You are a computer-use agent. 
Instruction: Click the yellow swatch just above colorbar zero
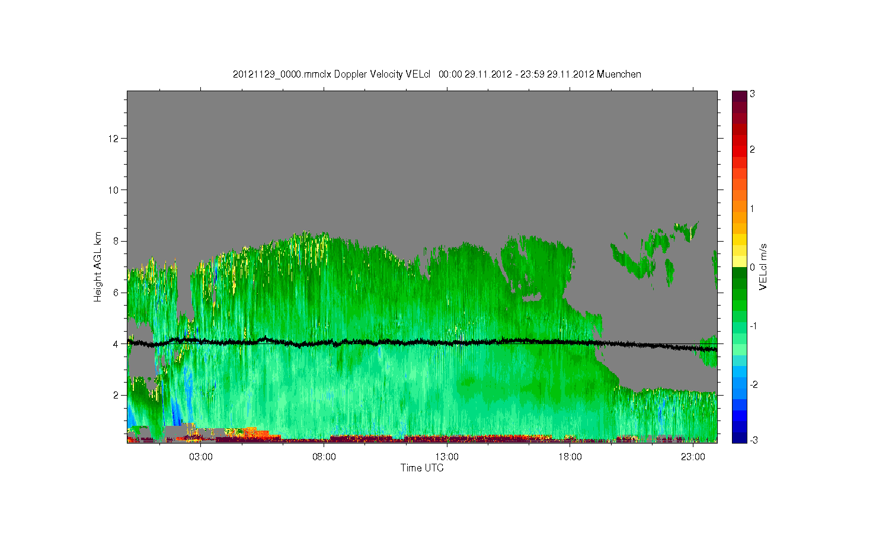[x=739, y=262]
